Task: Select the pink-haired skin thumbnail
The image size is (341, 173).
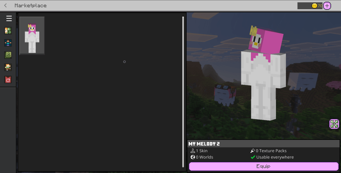Action: coord(32,36)
